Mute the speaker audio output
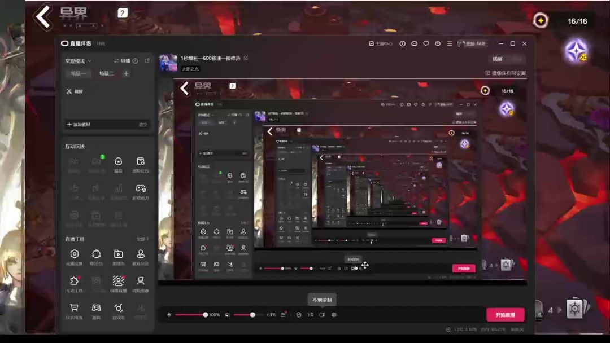This screenshot has height=343, width=610. 227,315
